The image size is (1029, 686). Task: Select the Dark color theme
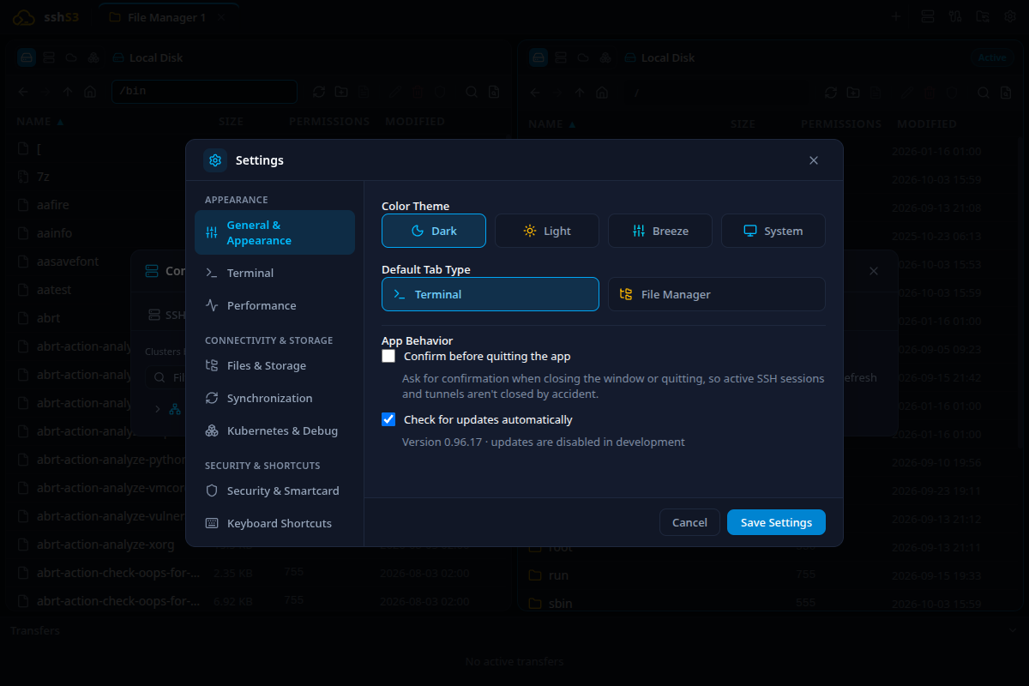(x=434, y=231)
